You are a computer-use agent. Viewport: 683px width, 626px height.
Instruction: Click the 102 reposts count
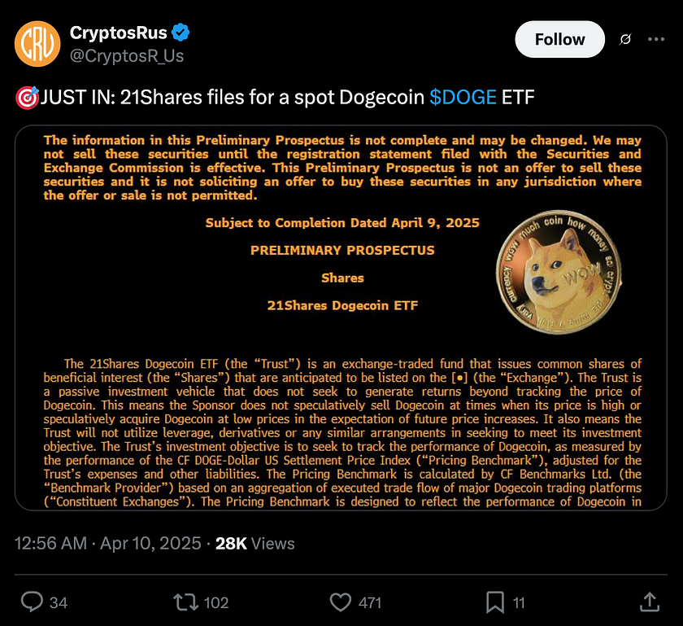tap(216, 602)
